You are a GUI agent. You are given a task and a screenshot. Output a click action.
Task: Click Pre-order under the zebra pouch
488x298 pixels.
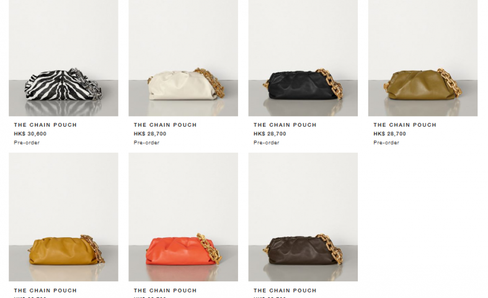(x=27, y=142)
